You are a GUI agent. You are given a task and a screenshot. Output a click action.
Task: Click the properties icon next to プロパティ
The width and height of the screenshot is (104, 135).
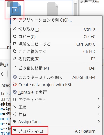(15, 131)
